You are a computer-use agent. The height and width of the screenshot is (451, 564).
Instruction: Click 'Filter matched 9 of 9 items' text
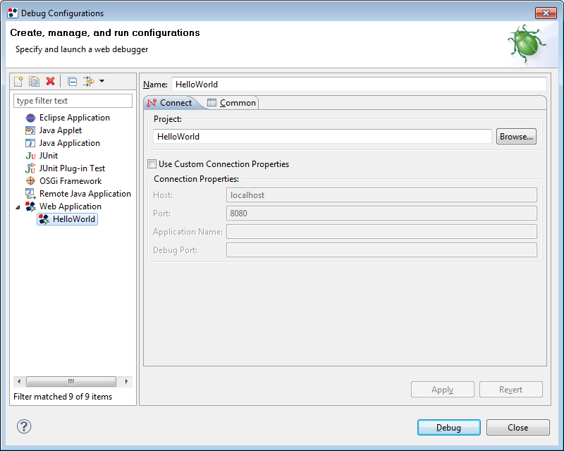[x=63, y=397]
